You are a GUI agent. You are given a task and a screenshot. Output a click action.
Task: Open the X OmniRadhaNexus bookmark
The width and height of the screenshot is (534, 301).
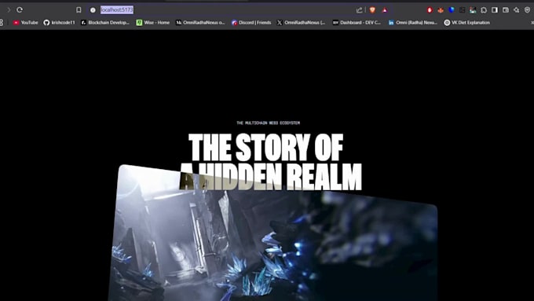click(301, 23)
